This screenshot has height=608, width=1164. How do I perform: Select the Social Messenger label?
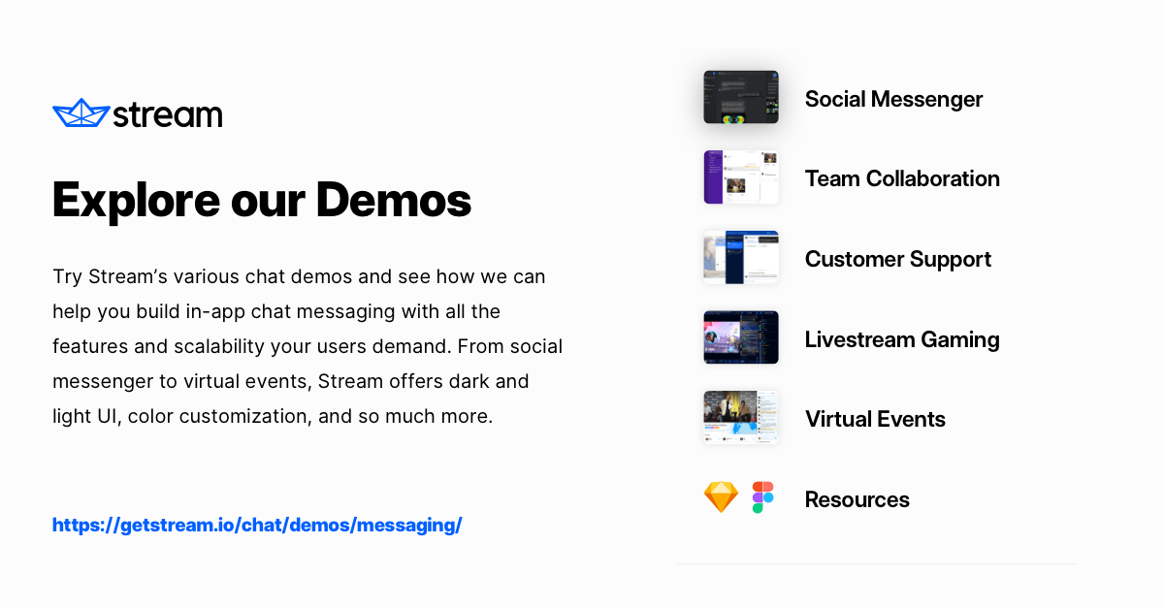coord(893,99)
